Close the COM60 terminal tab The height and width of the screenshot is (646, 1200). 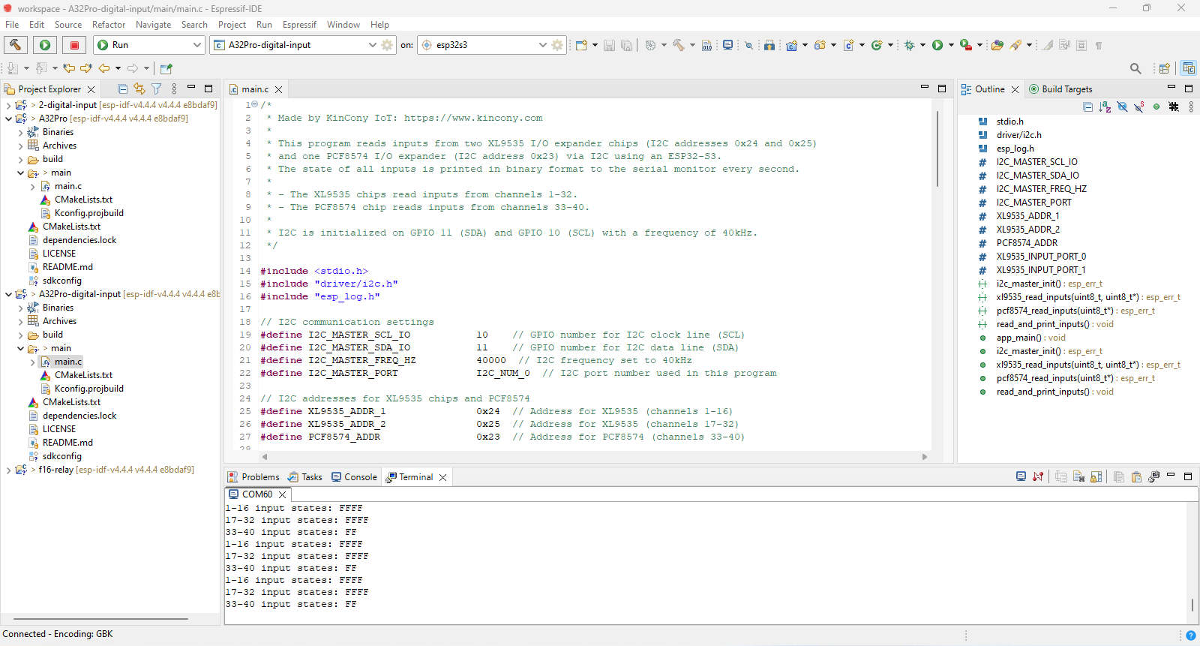[x=283, y=494]
